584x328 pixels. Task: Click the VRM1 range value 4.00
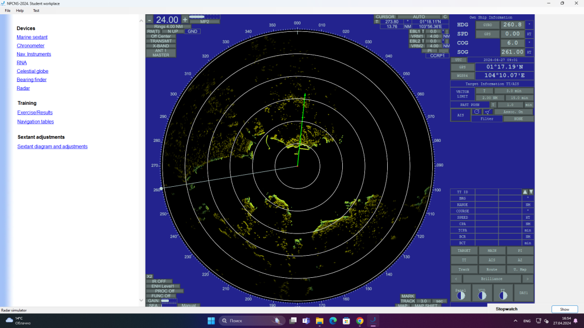[434, 36]
